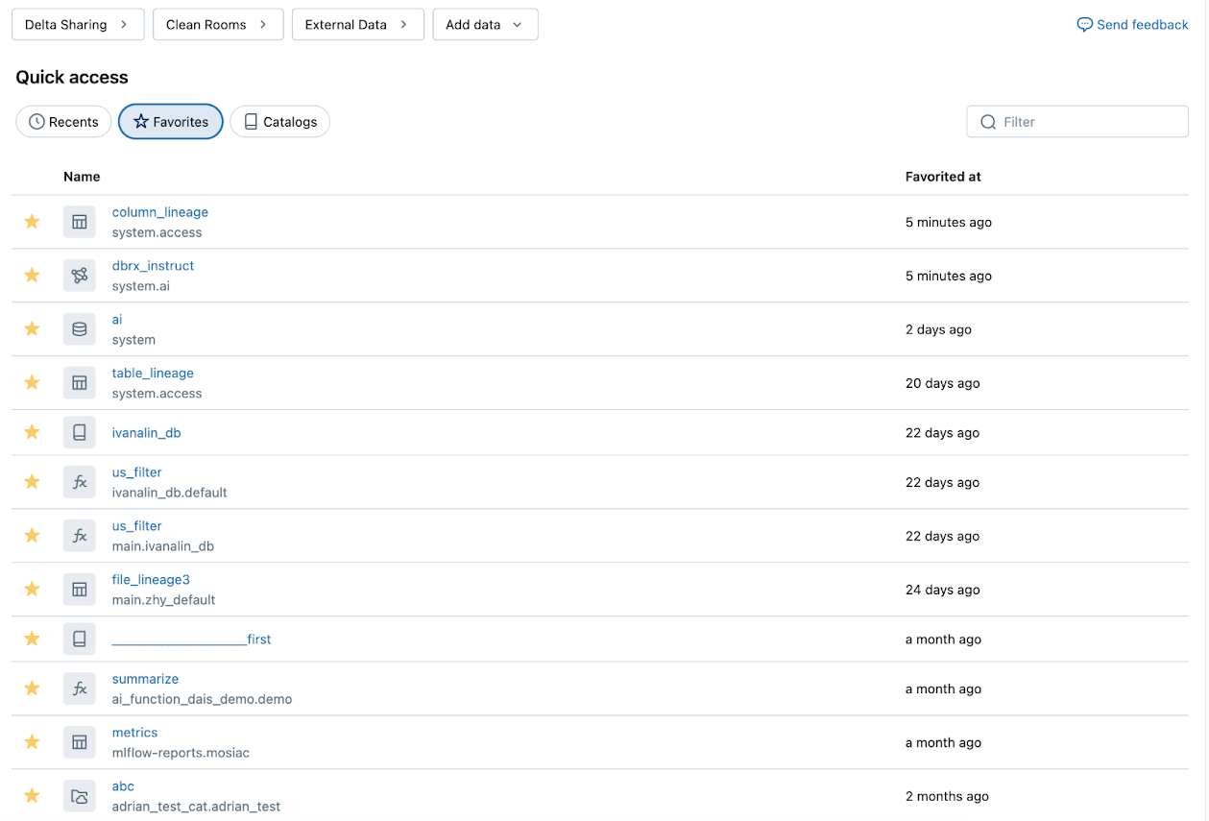Open the Send feedback link
The height and width of the screenshot is (821, 1209).
[x=1132, y=24]
